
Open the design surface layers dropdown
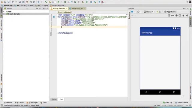click(x=133, y=12)
